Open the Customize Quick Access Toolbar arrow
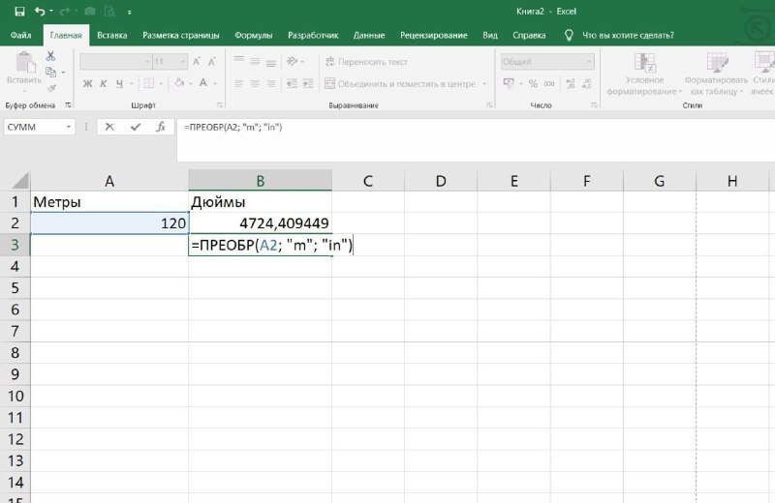775x503 pixels. click(x=130, y=12)
